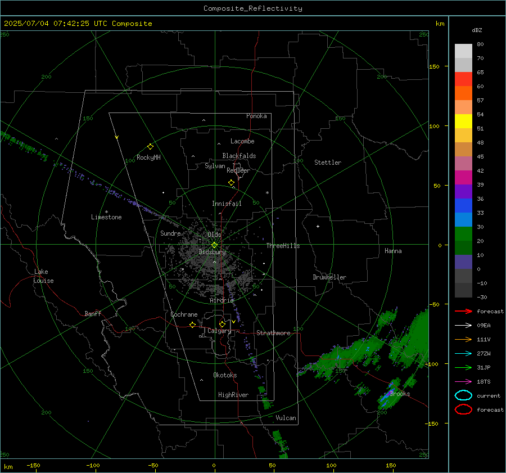Image resolution: width=506 pixels, height=473 pixels.
Task: Click the Lake Louise label
Action: [43, 276]
